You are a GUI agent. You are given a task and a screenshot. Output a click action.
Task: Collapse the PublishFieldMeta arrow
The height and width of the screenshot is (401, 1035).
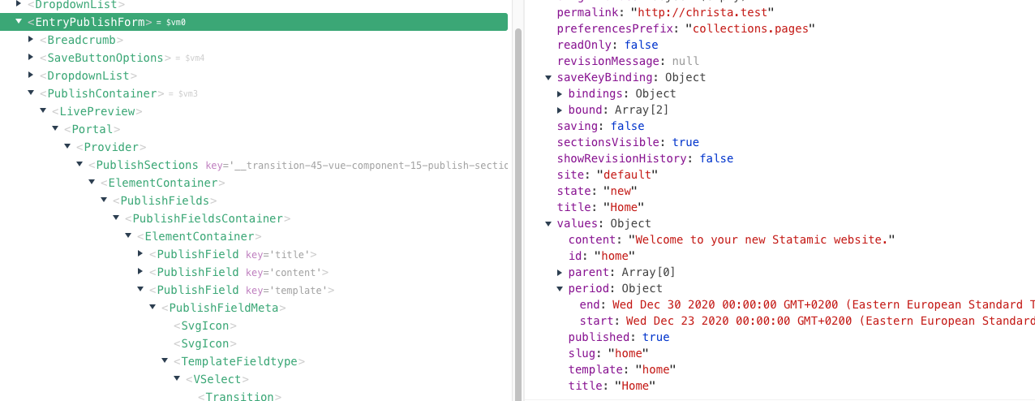click(x=152, y=308)
